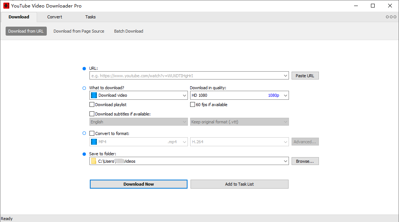Enable Download subtitles if available
This screenshot has width=399, height=222.
coord(92,114)
